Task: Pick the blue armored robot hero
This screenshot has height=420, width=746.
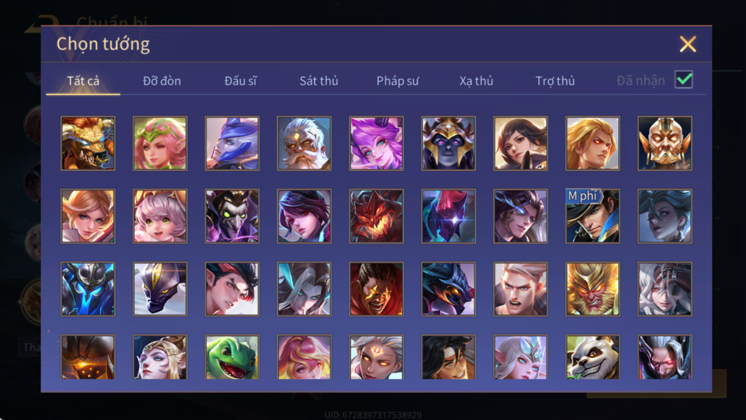Action: pyautogui.click(x=88, y=289)
